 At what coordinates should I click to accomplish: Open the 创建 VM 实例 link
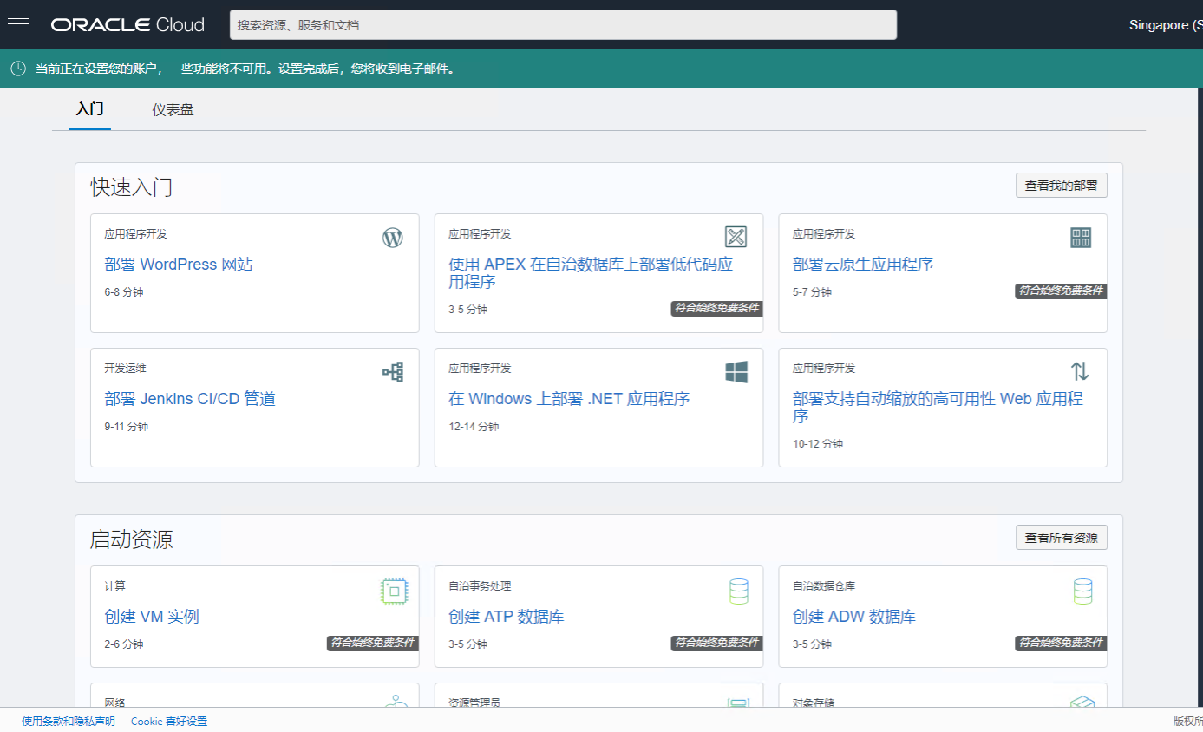[x=152, y=617]
